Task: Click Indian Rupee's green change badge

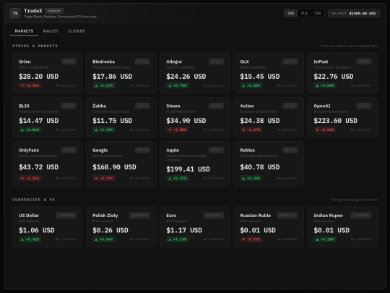Action: (x=325, y=239)
